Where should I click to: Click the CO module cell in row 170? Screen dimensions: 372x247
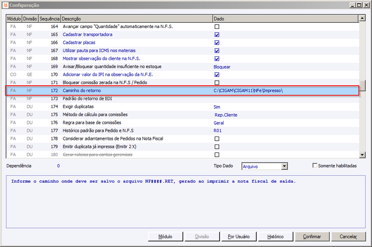[x=13, y=75]
